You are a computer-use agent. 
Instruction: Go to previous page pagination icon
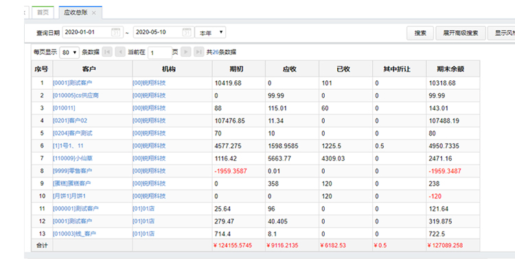pyautogui.click(x=120, y=52)
